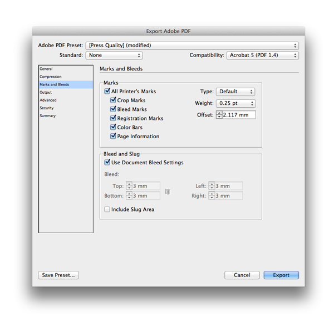Toggle the Bleed Marks checkbox

(113, 109)
